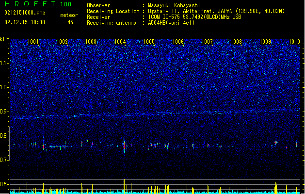Screen dimensions: 305x194
Task: Click time marker 1002
Action: coord(62,42)
